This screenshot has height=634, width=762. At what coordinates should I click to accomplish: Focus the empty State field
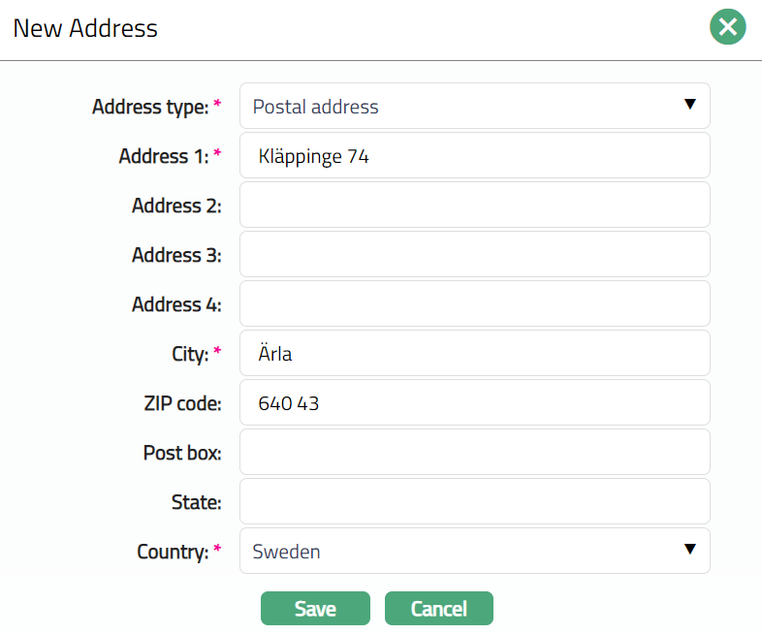coord(474,501)
